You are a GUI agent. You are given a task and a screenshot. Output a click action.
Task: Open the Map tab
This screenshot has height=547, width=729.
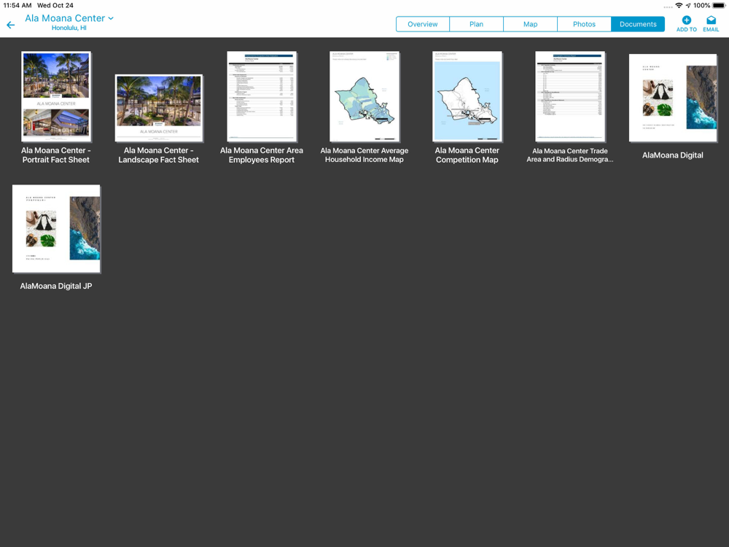(530, 24)
